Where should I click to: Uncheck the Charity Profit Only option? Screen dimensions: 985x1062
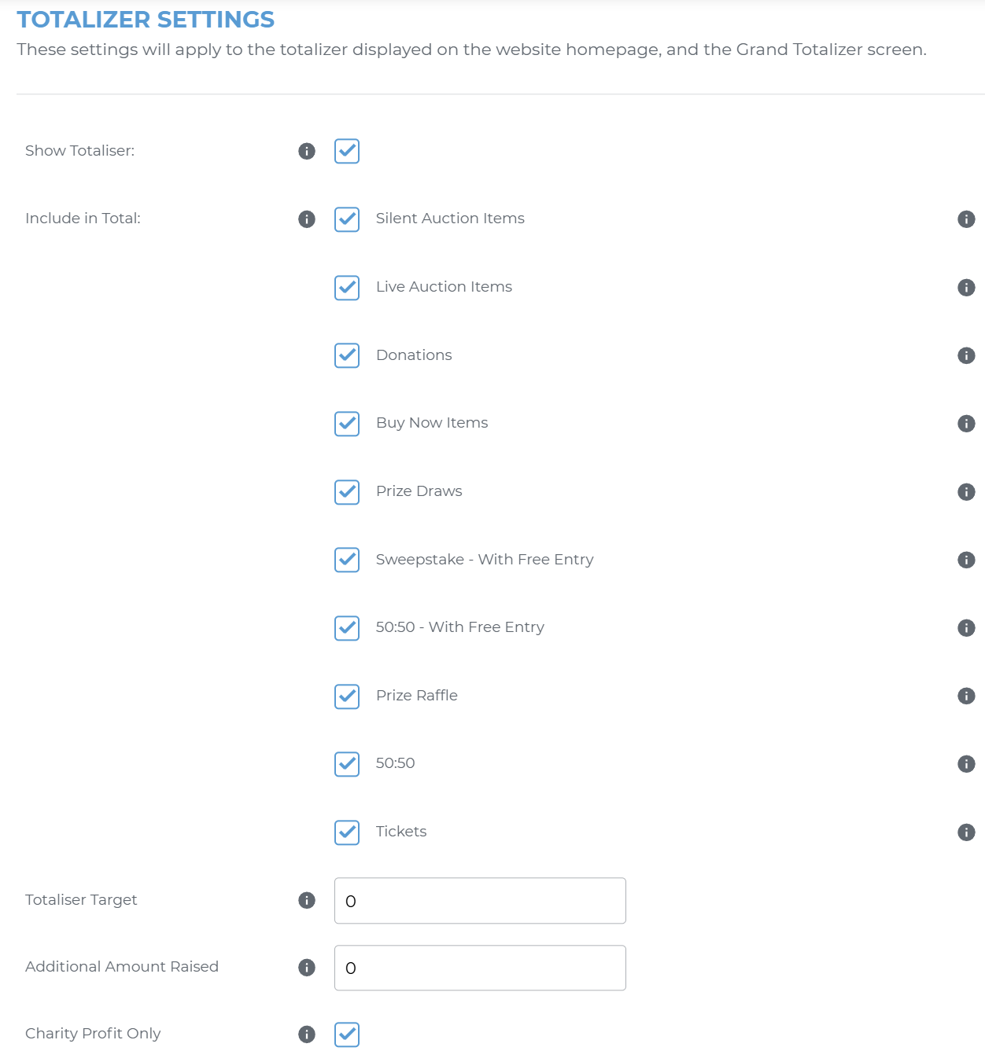click(346, 1035)
